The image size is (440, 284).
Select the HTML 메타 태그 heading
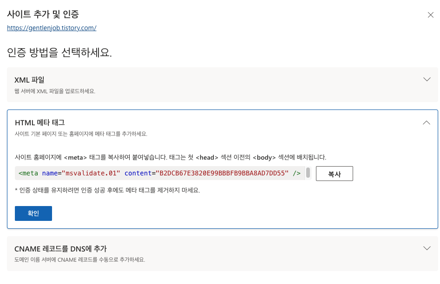click(40, 123)
